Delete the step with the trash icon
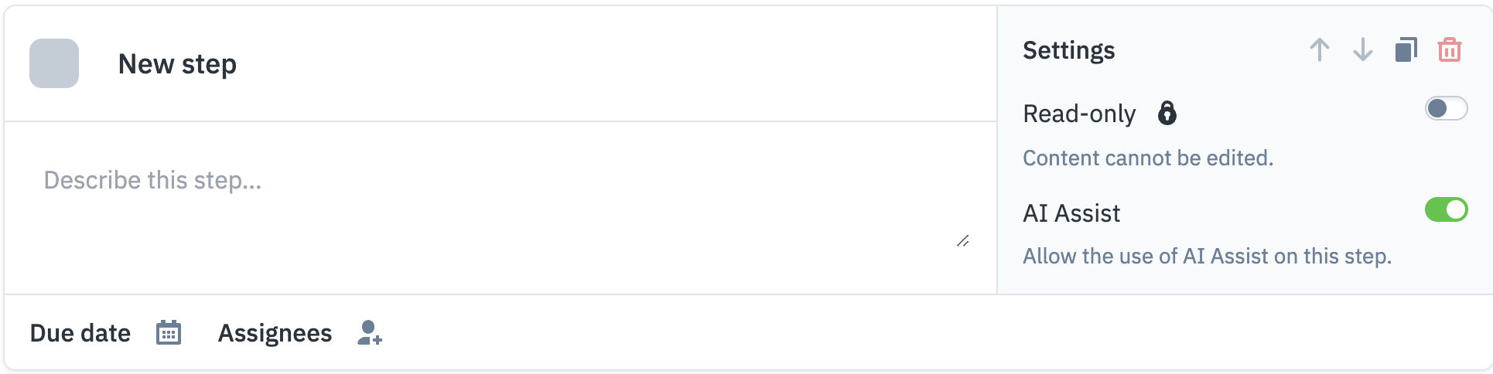 (x=1449, y=50)
